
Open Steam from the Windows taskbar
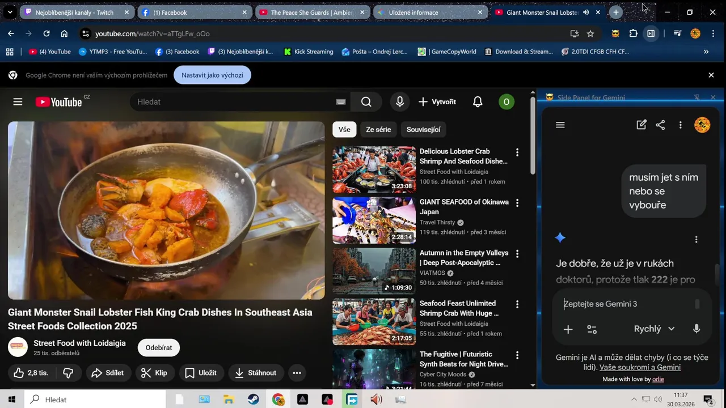pos(253,399)
